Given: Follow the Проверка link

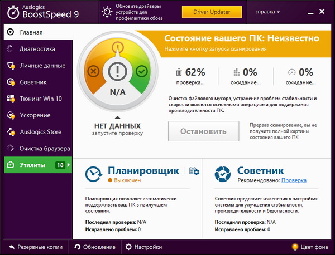Looking at the screenshot, I should [x=294, y=180].
